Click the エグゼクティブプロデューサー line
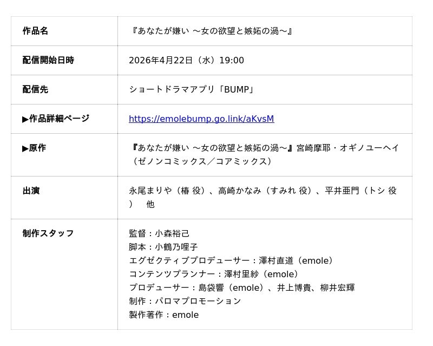Screen dimensions: 433x346 point(231,260)
